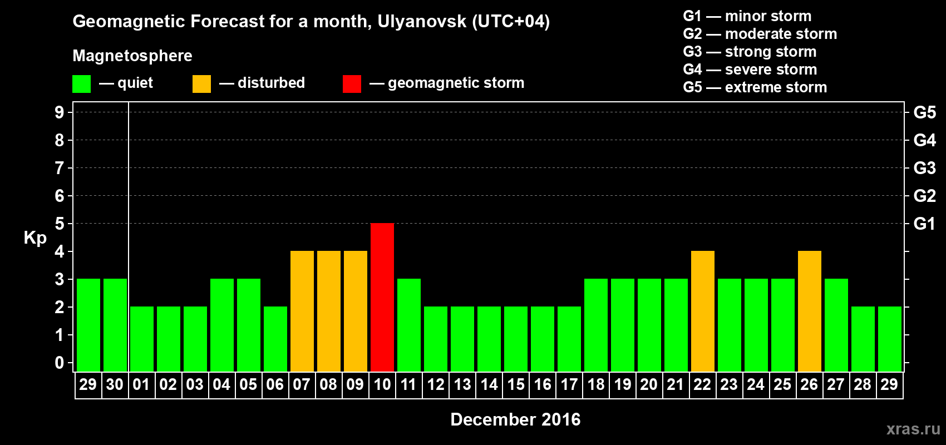Click the date label 26 on the axis

pos(809,385)
